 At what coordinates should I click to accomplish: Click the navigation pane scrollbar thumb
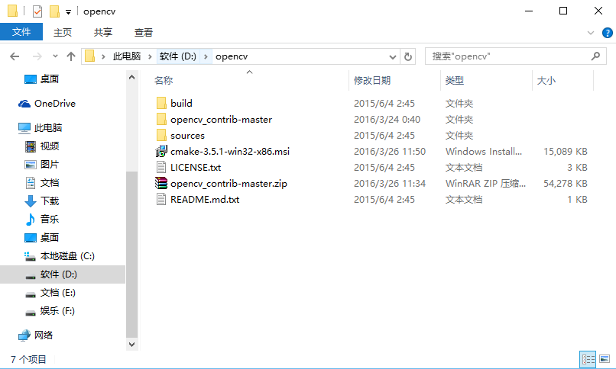132,254
